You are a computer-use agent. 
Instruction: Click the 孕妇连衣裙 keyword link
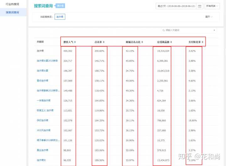pyautogui.click(x=43, y=120)
